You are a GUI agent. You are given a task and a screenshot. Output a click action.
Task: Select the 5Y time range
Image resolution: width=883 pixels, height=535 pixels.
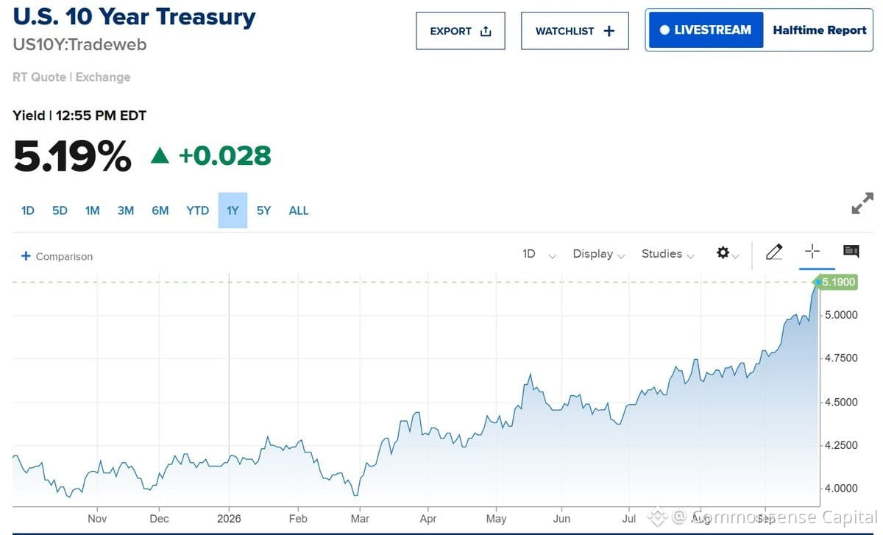pyautogui.click(x=263, y=210)
